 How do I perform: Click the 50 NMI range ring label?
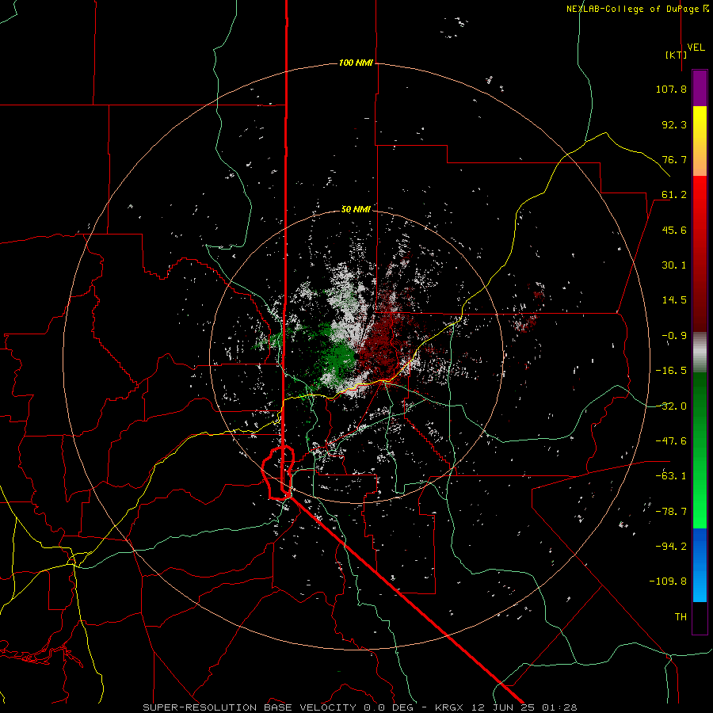coord(356,209)
